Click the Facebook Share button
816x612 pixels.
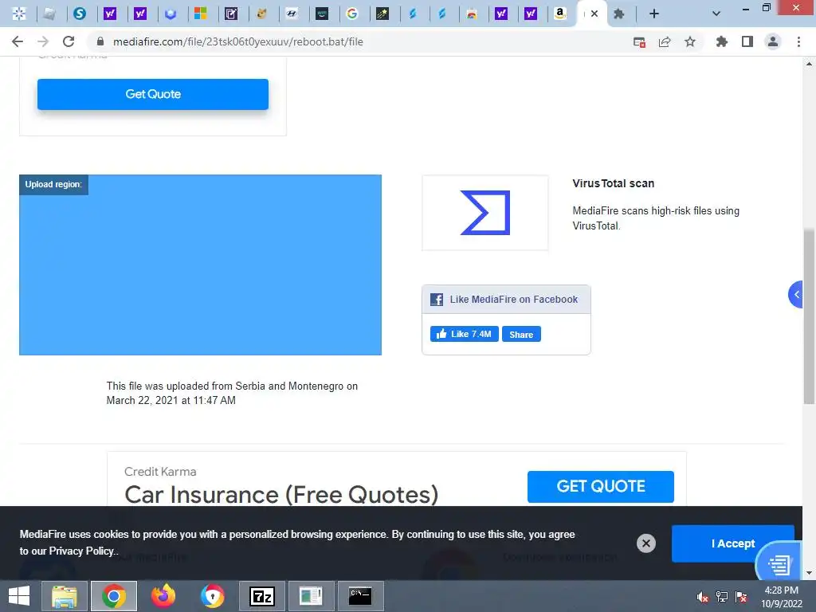coord(521,334)
